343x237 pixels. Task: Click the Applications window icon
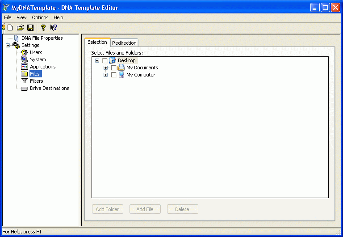pyautogui.click(x=25, y=67)
